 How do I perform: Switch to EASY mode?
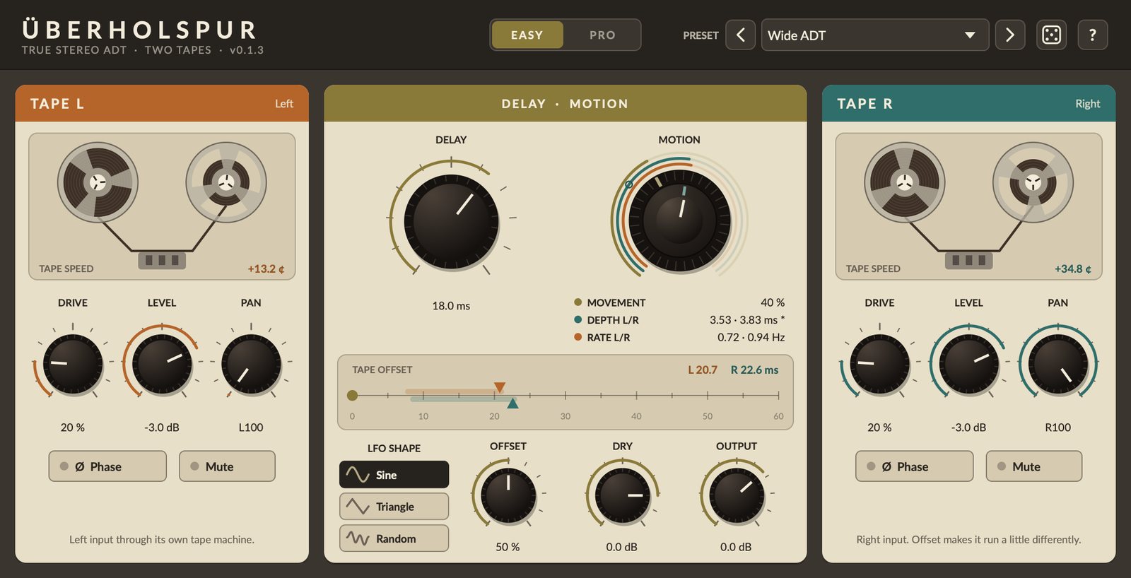527,35
